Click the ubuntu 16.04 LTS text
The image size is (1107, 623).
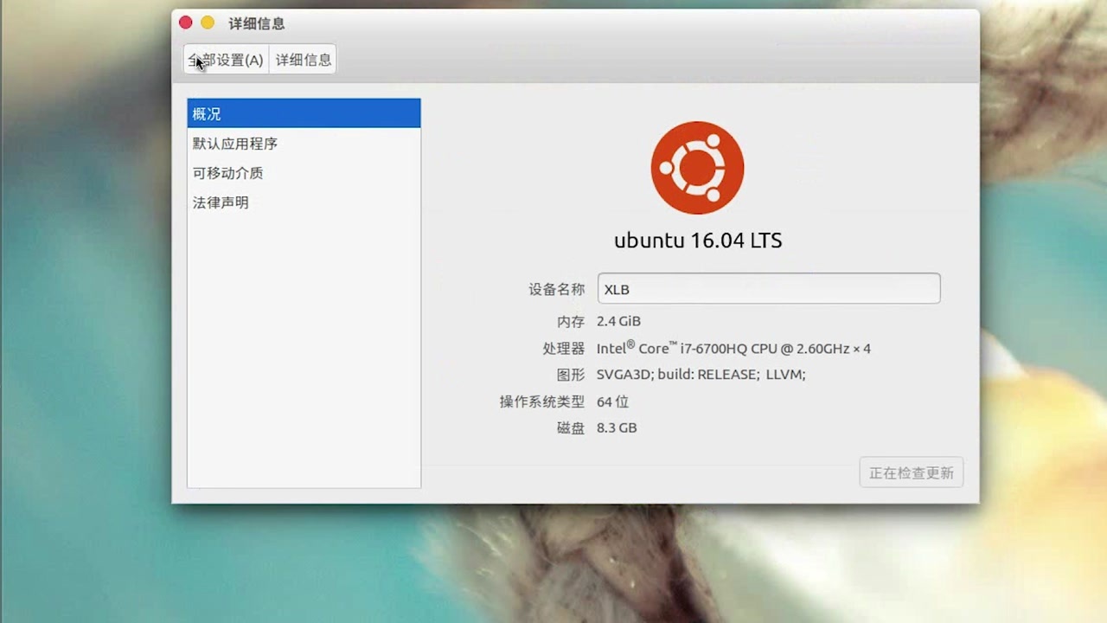pos(698,241)
